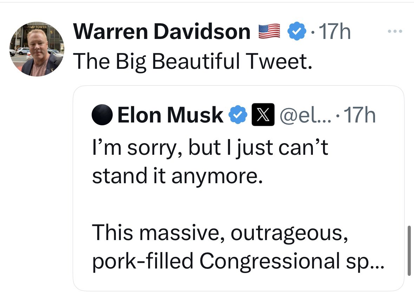The height and width of the screenshot is (292, 414).
Task: Click the line "I'm sorry, but I just can't"
Action: pos(210,148)
